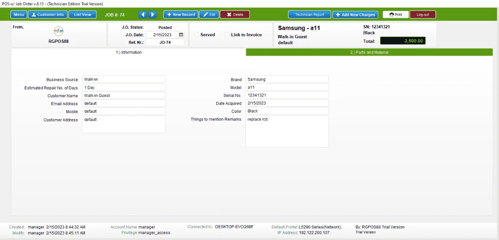Click the L5290 Series(Network) printer text

point(320,227)
